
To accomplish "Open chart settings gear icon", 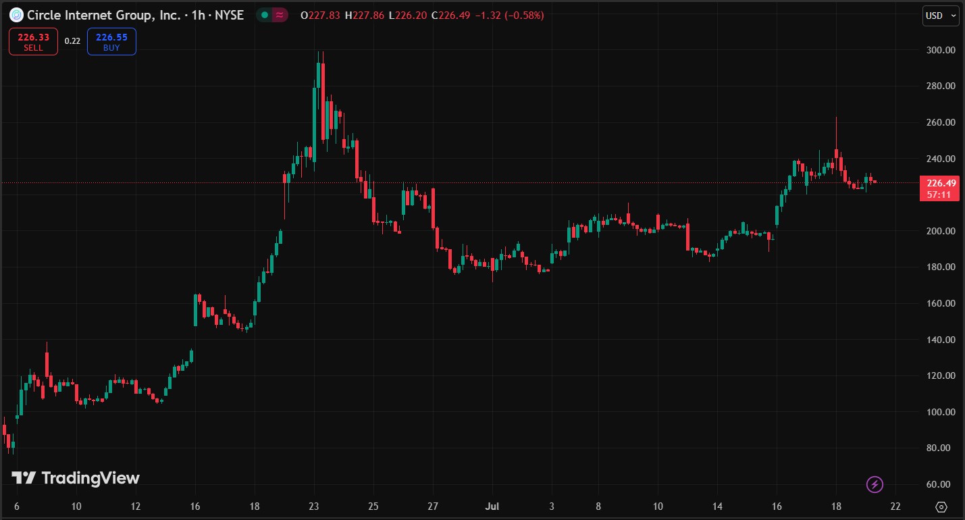I will coord(941,506).
